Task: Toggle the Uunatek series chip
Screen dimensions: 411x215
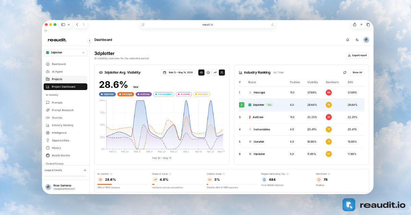Action: click(x=184, y=94)
